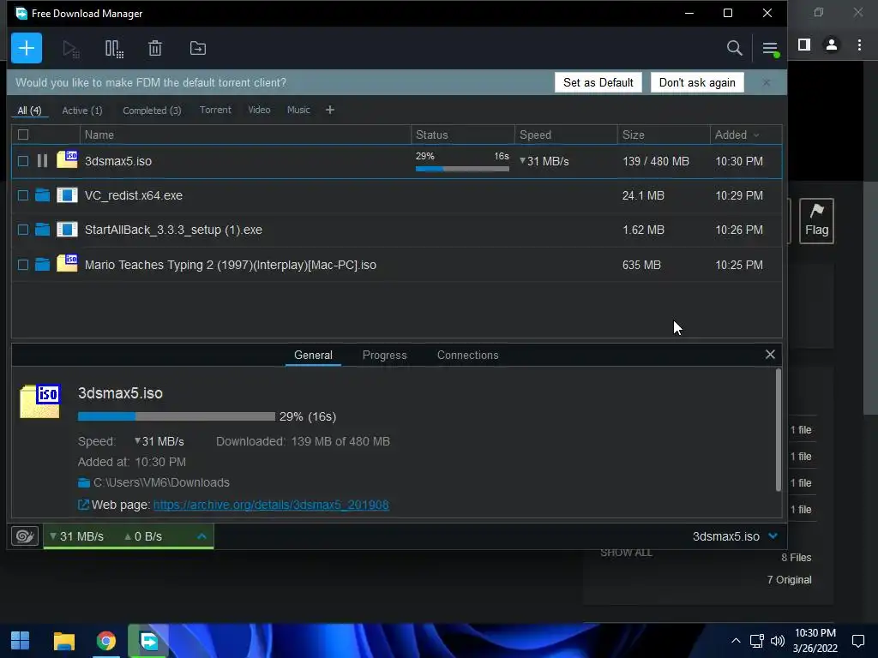The width and height of the screenshot is (878, 658).
Task: Switch to Active (1) filter
Action: 82,111
